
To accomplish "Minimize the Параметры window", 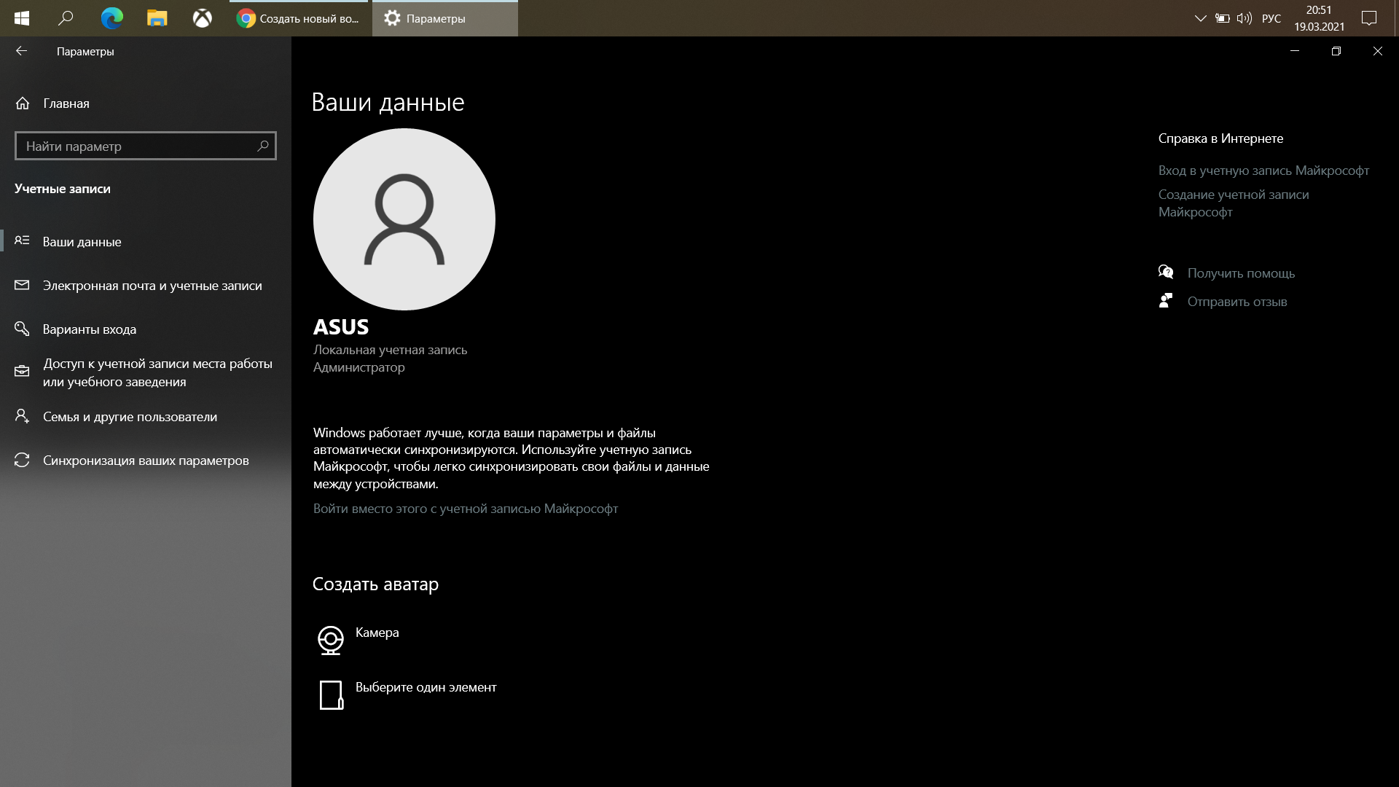I will pos(1295,51).
